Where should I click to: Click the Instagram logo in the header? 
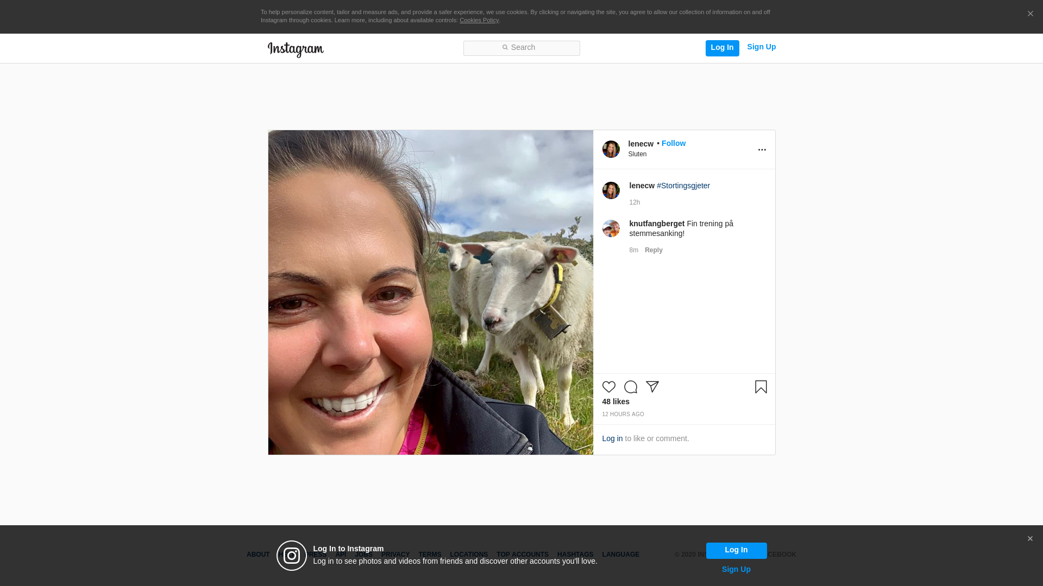point(296,49)
